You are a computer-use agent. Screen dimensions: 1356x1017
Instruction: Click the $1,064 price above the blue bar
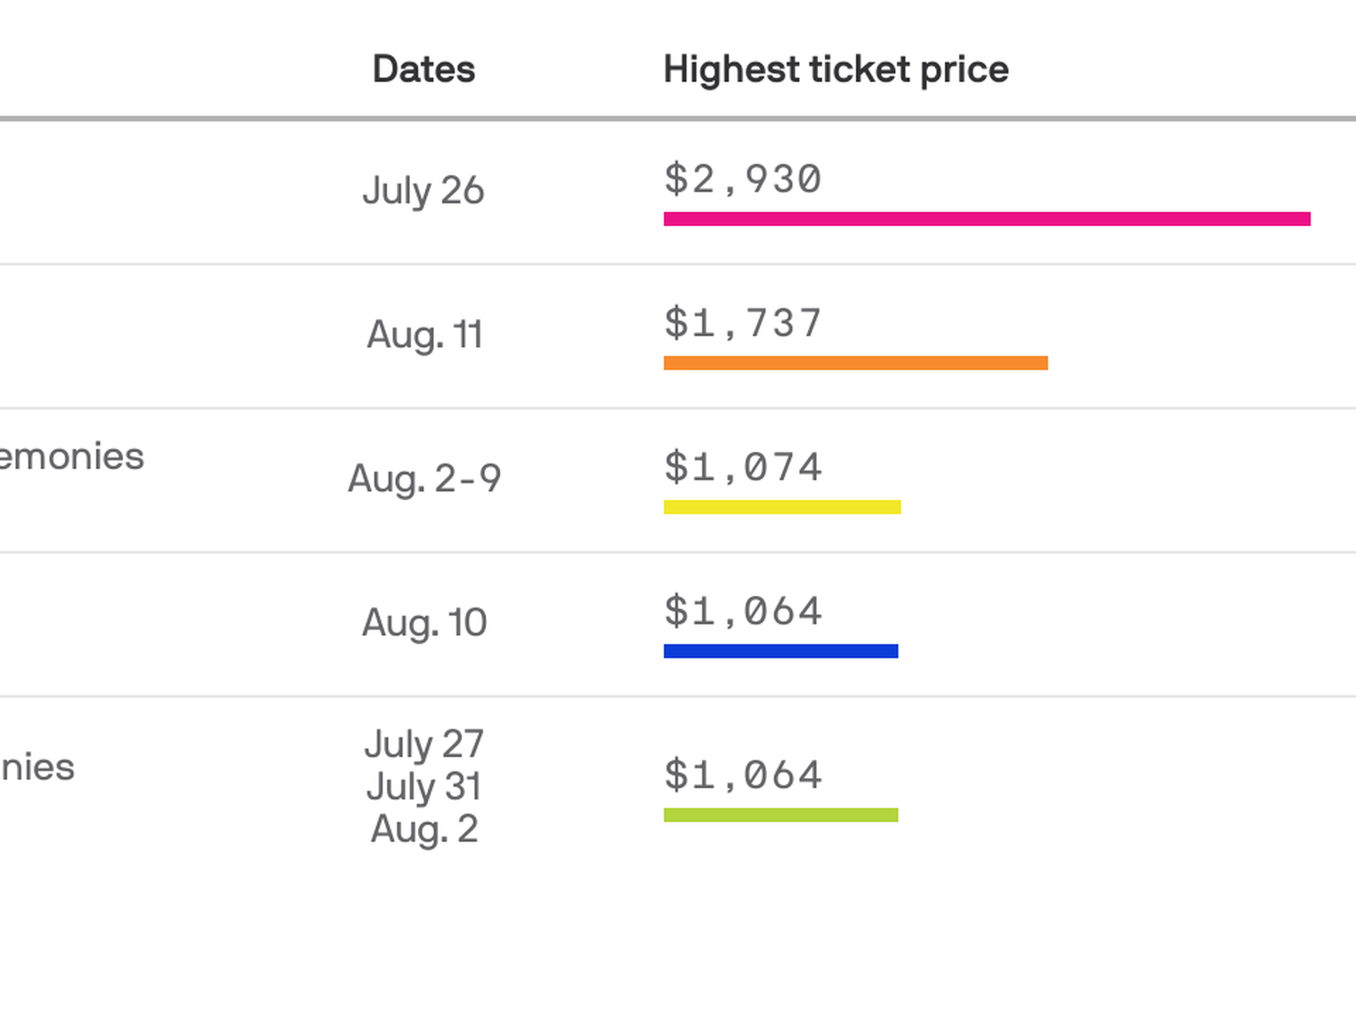point(743,611)
